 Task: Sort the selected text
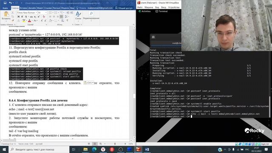pos(63,21)
